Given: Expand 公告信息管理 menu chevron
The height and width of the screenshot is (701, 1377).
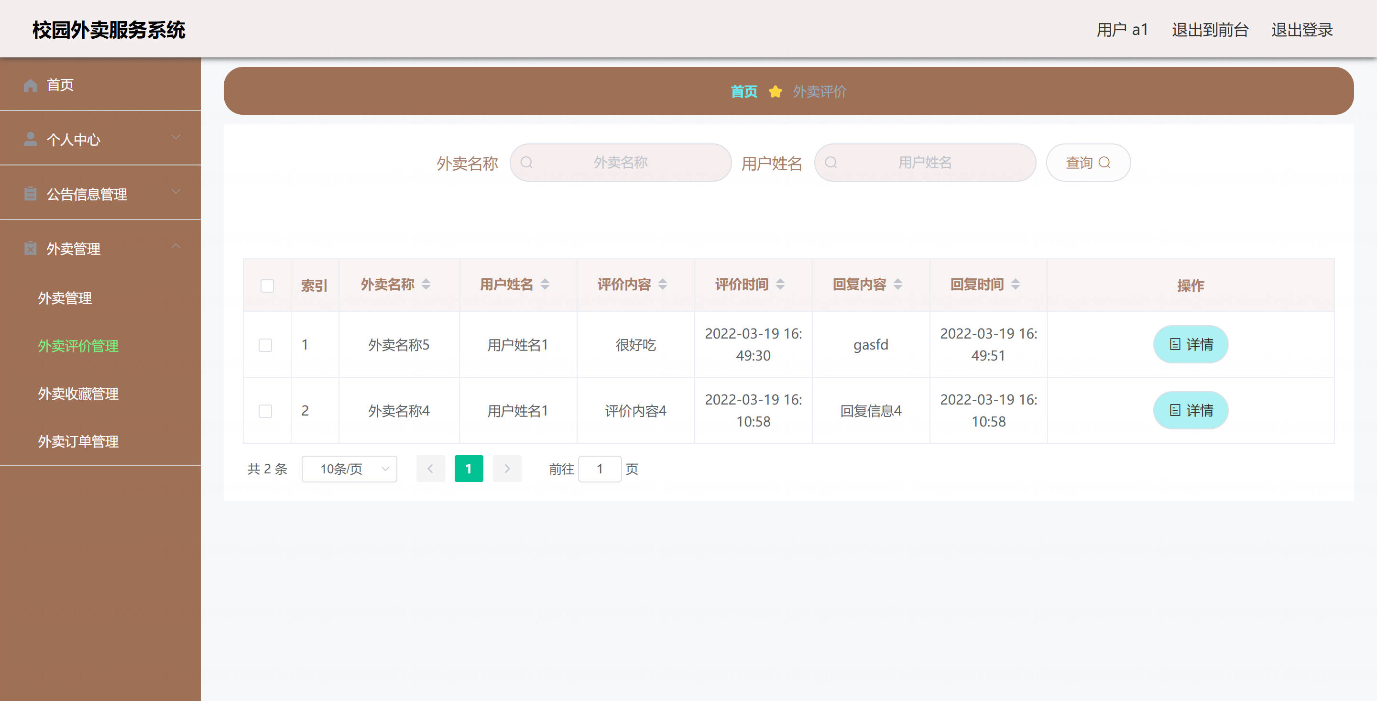Looking at the screenshot, I should (175, 191).
